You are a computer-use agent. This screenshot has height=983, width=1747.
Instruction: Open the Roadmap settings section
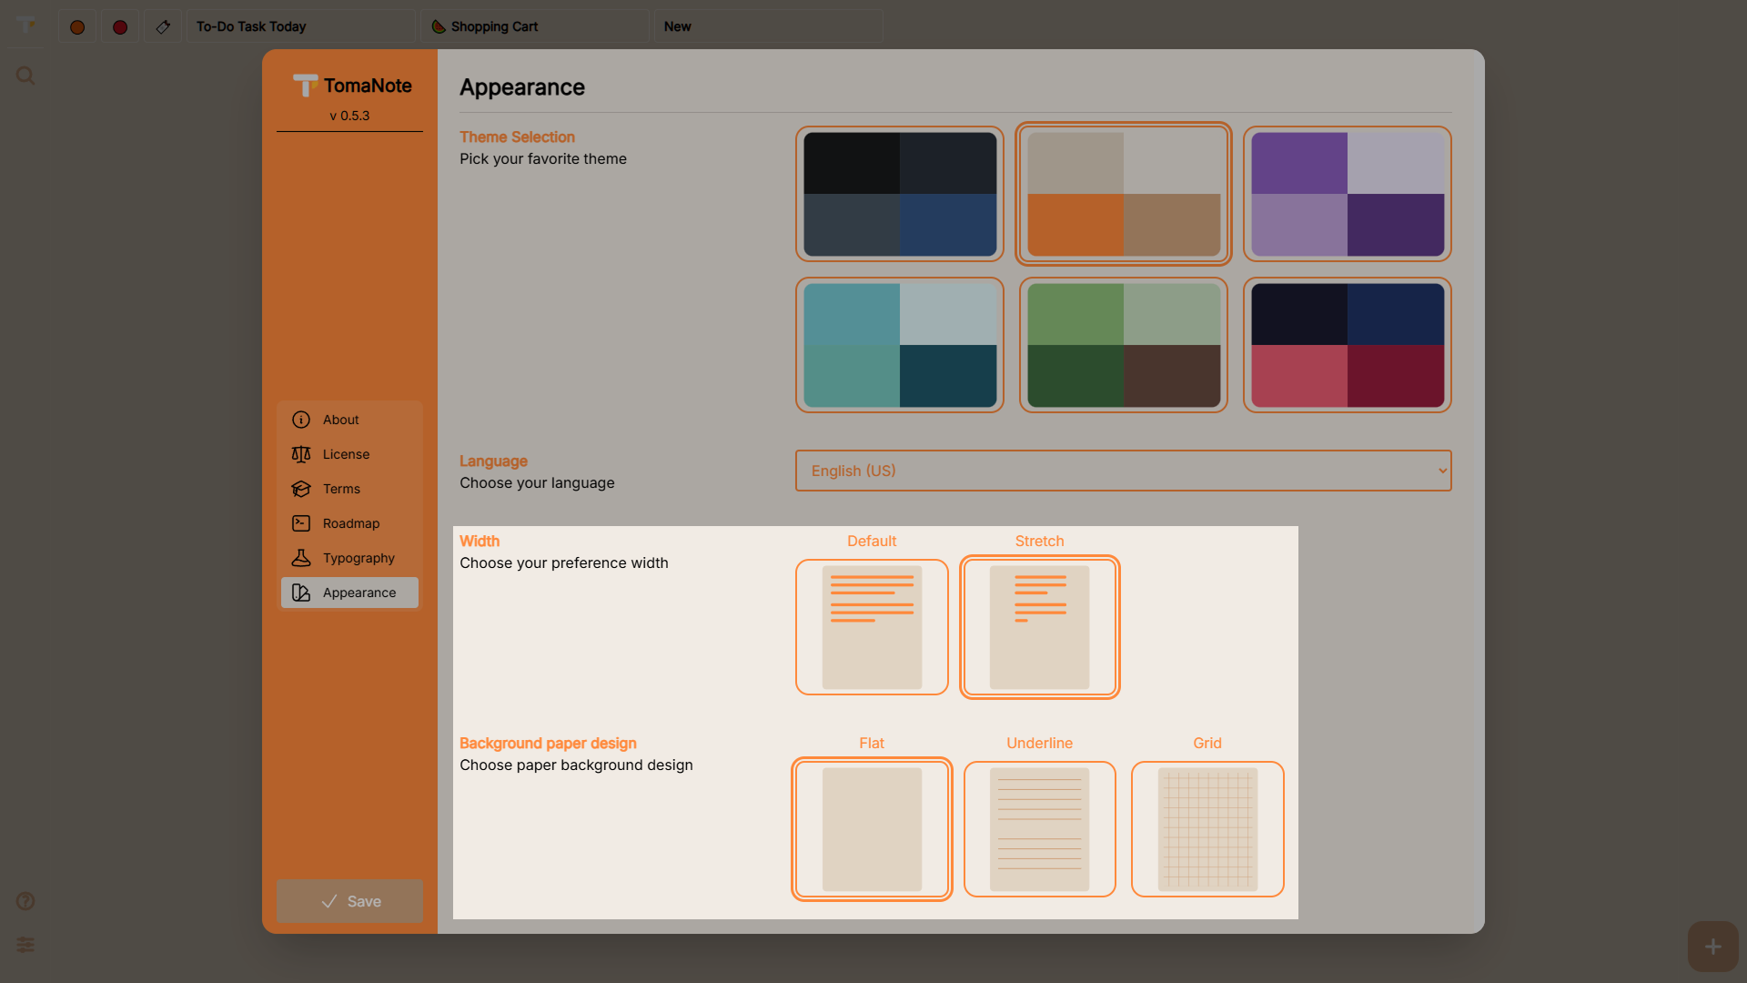pos(350,523)
